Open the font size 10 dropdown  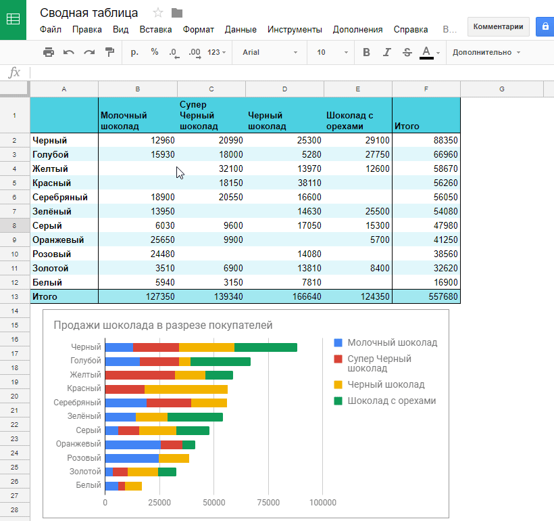(x=332, y=52)
